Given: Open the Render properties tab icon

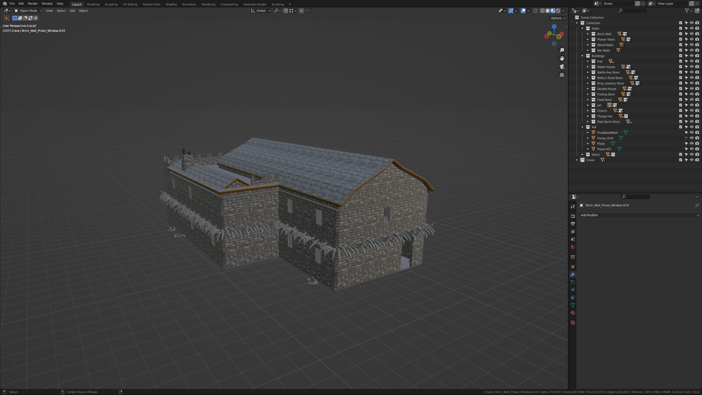Looking at the screenshot, I should pyautogui.click(x=573, y=216).
